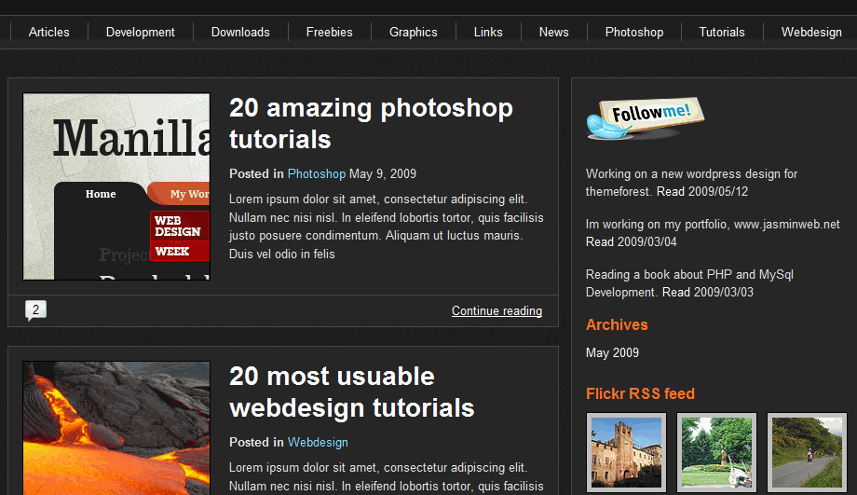Click the Archives heading
This screenshot has width=857, height=495.
coord(617,325)
